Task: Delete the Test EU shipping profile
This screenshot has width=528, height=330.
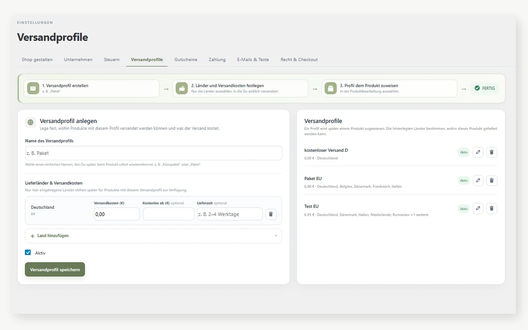Action: [x=491, y=209]
